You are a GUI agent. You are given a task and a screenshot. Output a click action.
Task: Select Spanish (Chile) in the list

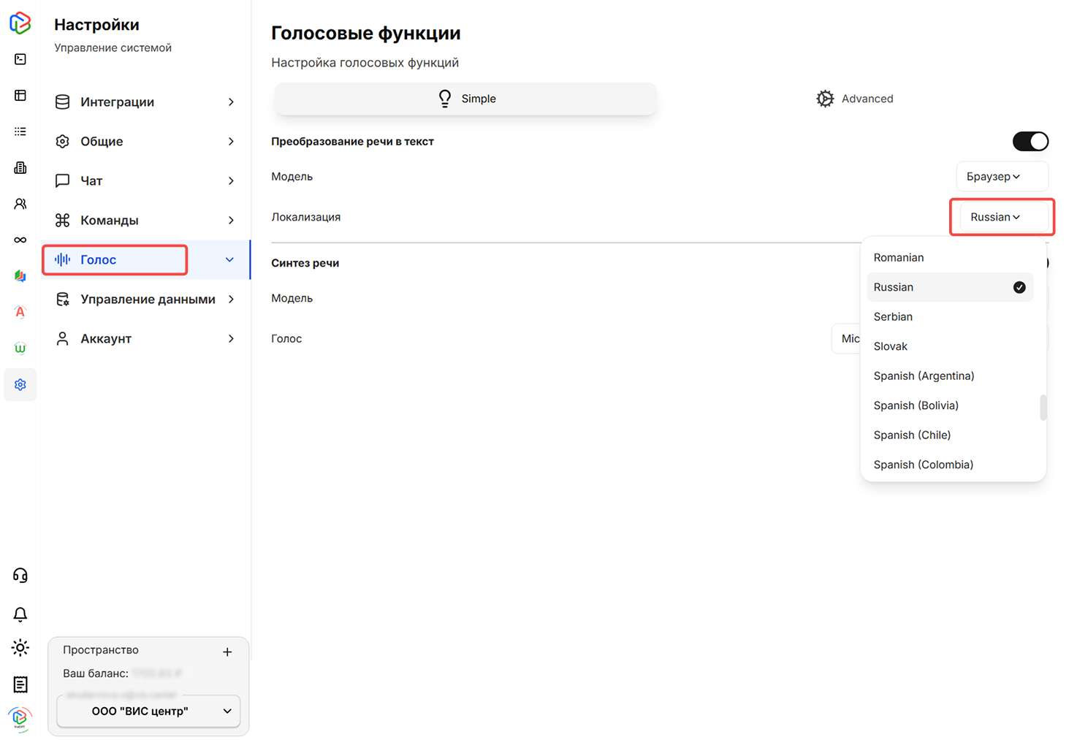click(912, 435)
